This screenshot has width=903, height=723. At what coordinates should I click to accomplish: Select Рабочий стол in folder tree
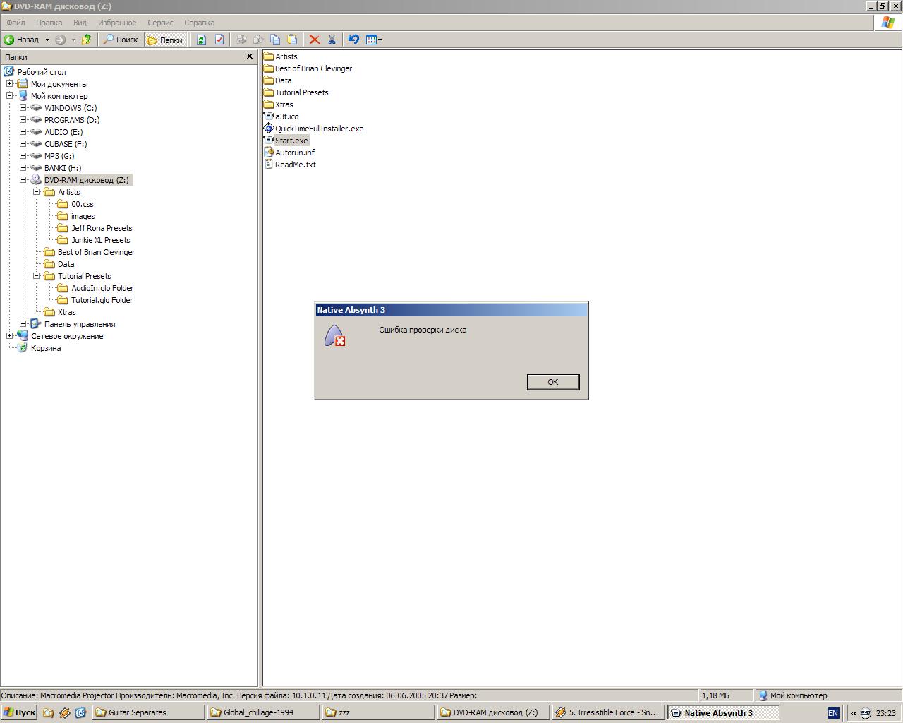(x=42, y=72)
